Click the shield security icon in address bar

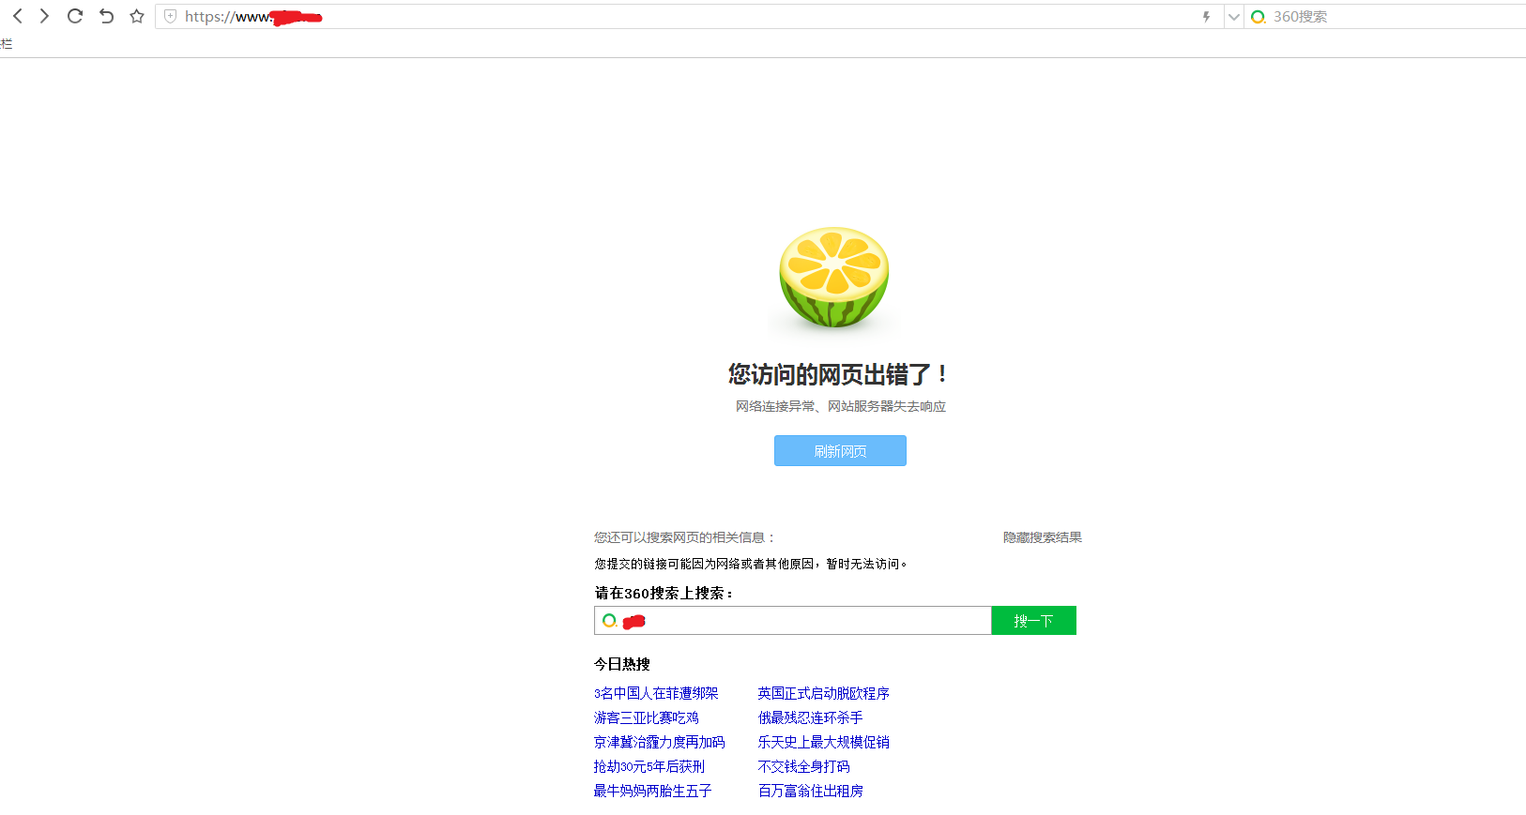pyautogui.click(x=170, y=16)
